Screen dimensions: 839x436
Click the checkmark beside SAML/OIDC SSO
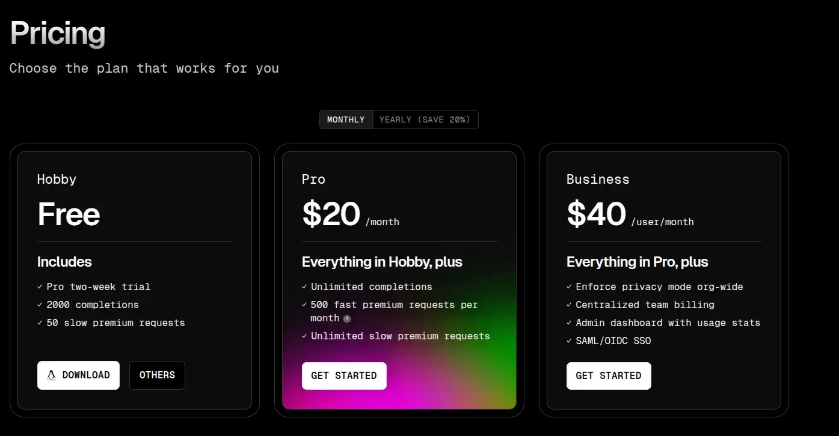pos(569,341)
